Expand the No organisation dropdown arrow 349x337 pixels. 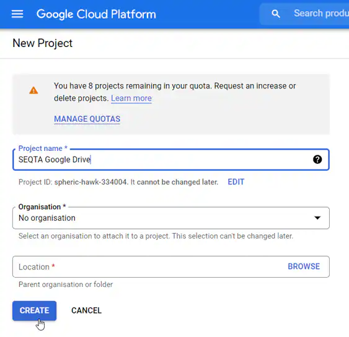pos(317,218)
